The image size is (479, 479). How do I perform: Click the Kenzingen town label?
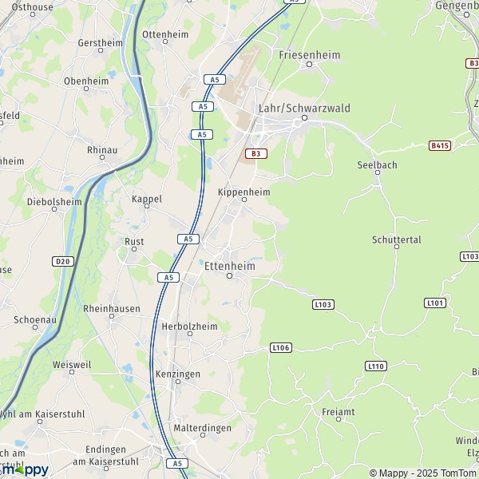click(178, 374)
